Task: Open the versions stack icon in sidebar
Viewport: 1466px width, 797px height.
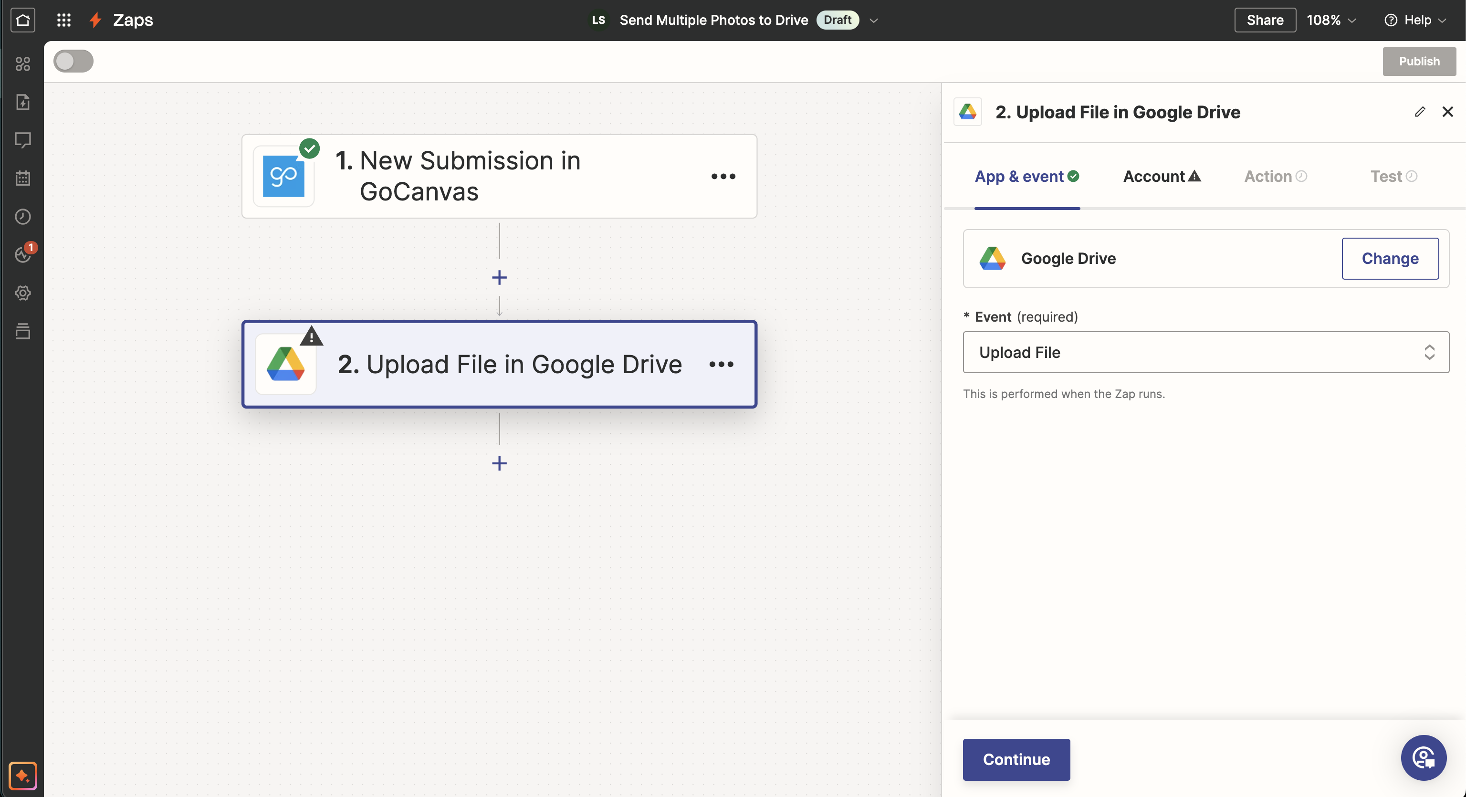Action: [23, 331]
